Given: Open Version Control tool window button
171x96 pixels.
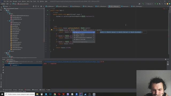Looking at the screenshot, I should click(7, 90).
